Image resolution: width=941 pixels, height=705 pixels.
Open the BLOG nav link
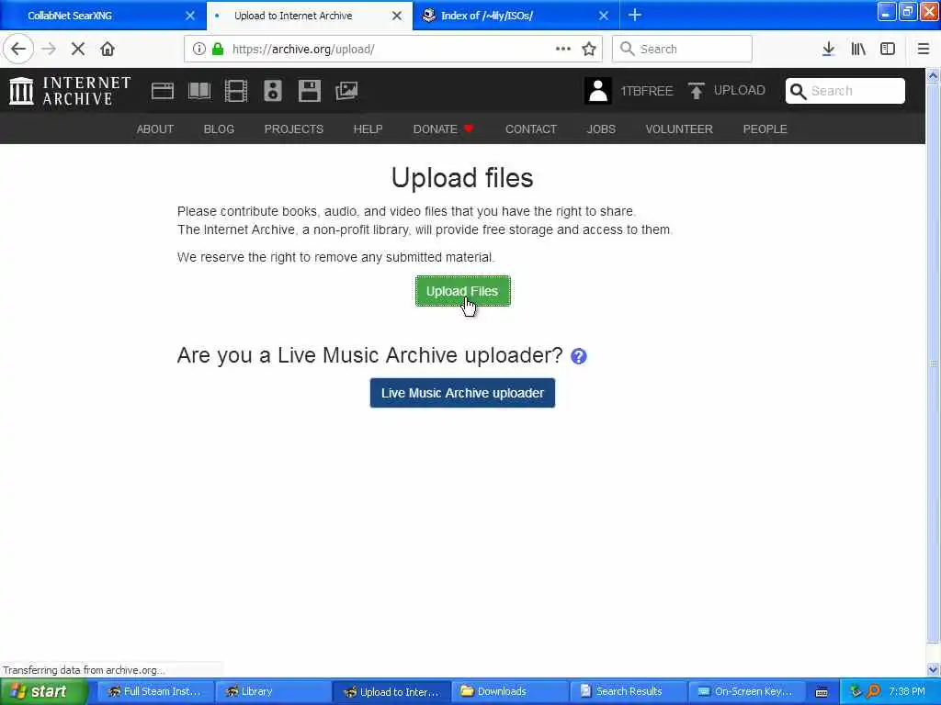coord(219,129)
